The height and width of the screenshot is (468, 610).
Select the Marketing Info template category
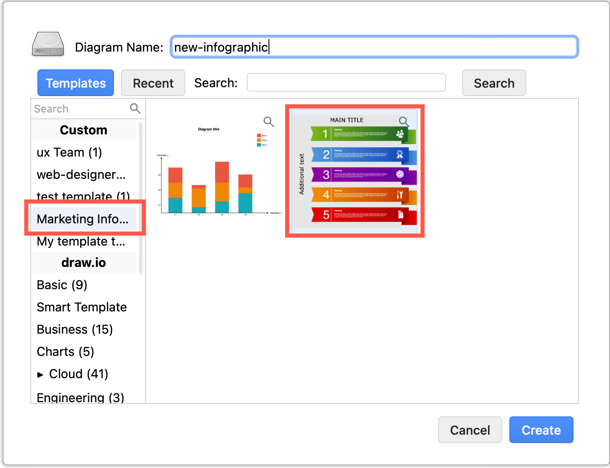pos(82,219)
